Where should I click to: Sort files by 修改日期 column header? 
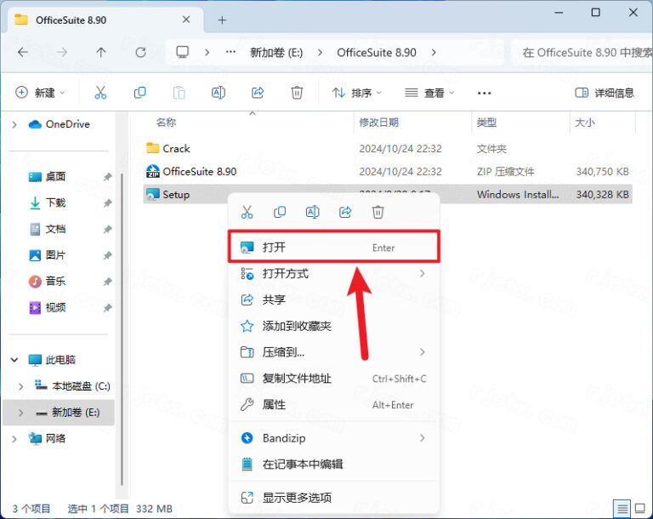(380, 123)
